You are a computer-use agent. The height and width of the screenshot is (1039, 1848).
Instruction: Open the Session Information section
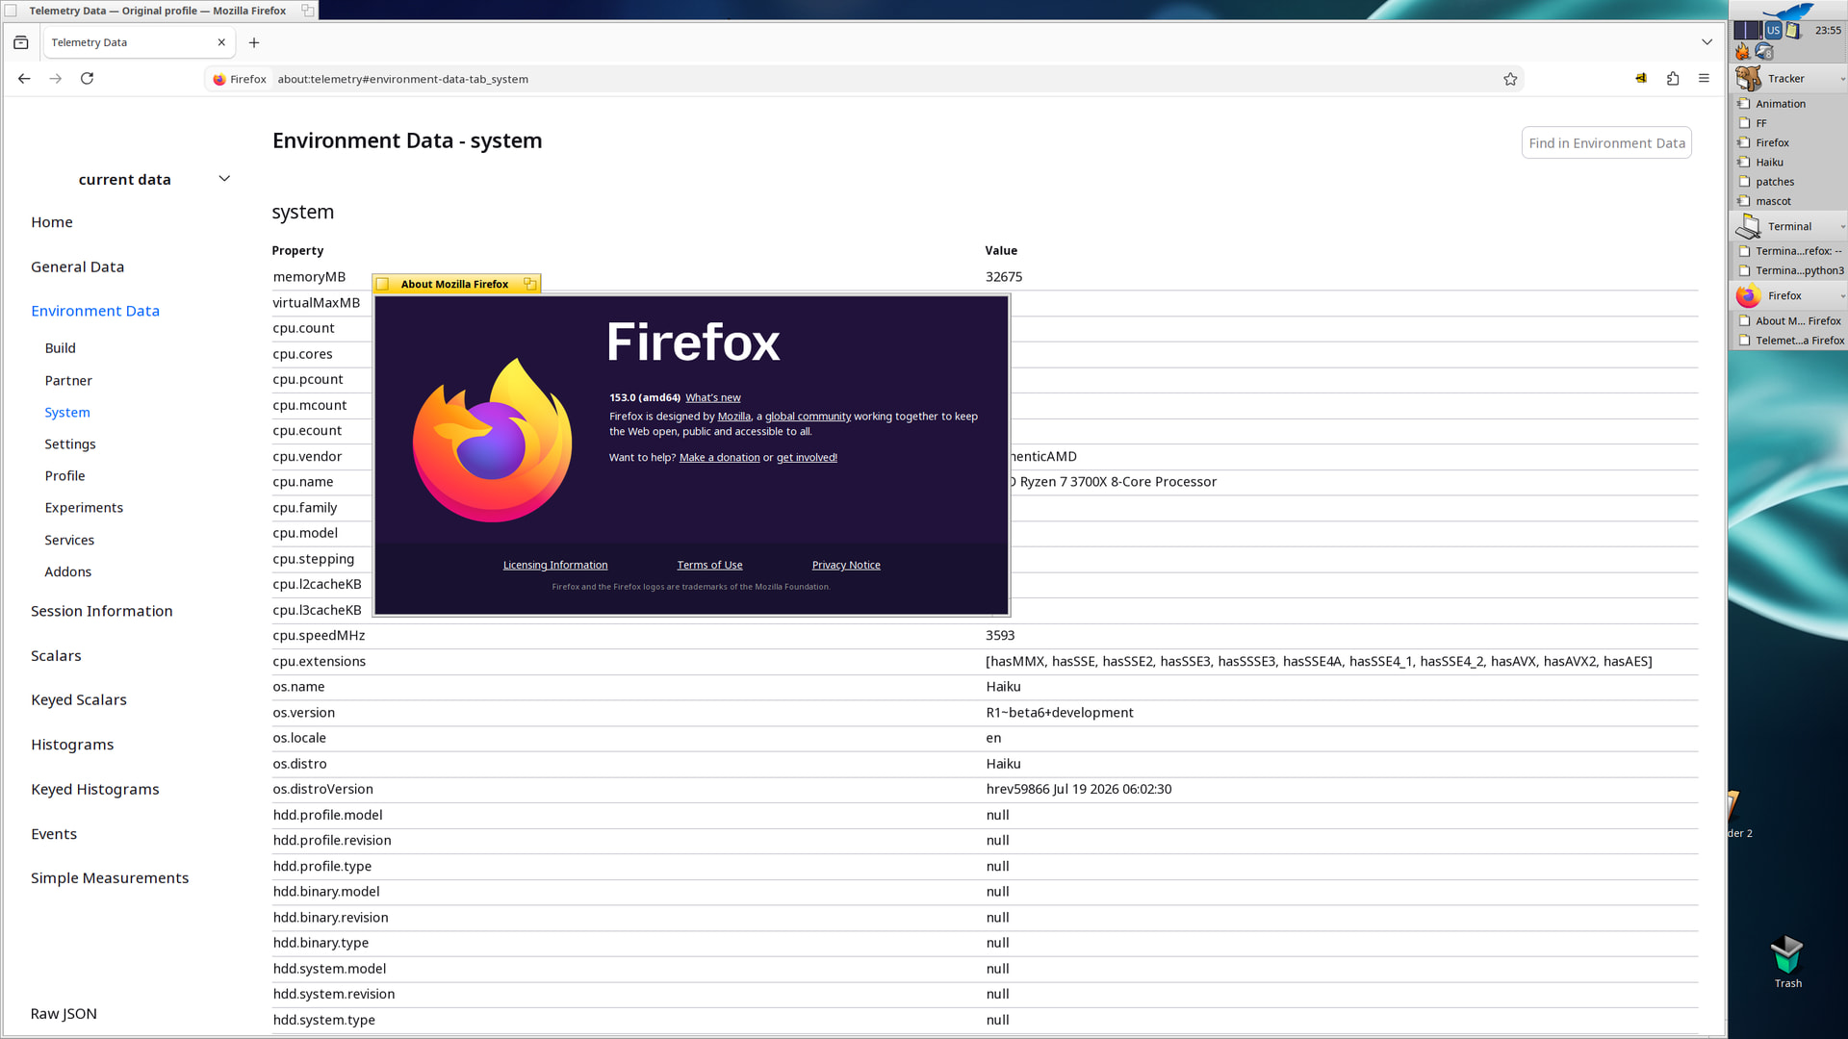(102, 612)
